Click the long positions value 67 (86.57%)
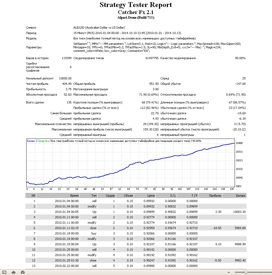The height and width of the screenshot is (275, 272). (x=237, y=102)
